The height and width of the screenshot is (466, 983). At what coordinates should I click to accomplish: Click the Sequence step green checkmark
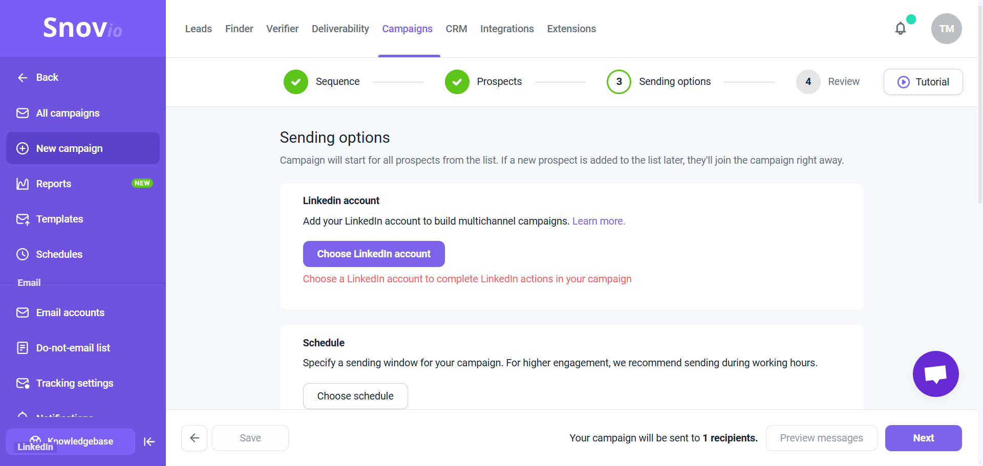point(296,82)
